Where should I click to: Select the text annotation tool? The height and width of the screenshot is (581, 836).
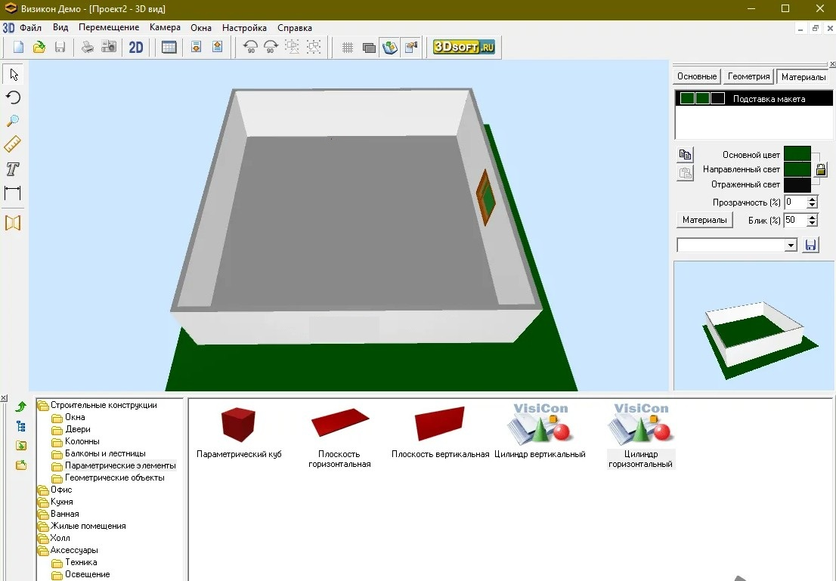coord(14,169)
